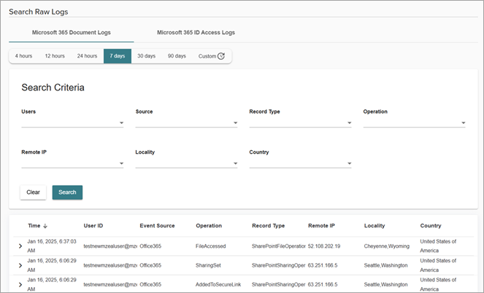Click Cheyenne,Wyoming locality cell
The width and height of the screenshot is (484, 293).
click(x=387, y=246)
